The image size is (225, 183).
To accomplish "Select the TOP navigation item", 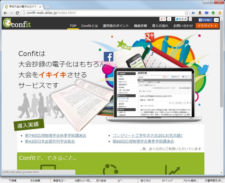I will point(73,26).
